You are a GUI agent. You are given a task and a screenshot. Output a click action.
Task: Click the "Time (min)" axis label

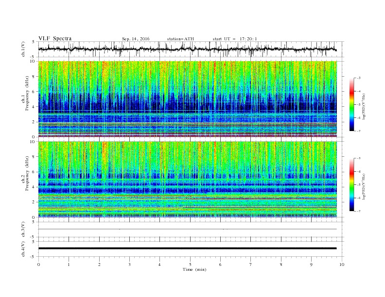pos(194,269)
